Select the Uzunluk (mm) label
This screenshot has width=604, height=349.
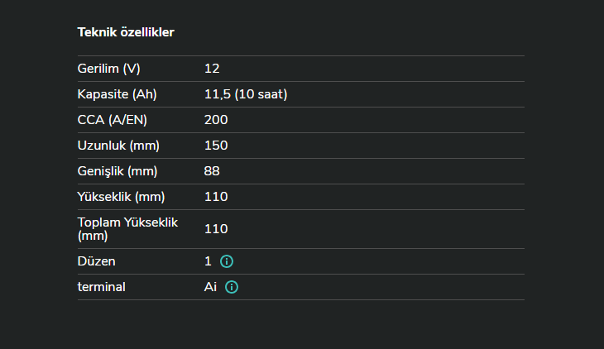pyautogui.click(x=118, y=146)
